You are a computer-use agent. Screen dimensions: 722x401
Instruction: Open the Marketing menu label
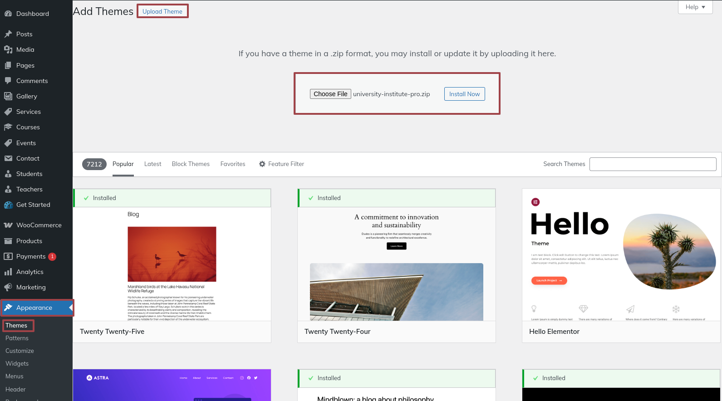click(x=31, y=287)
